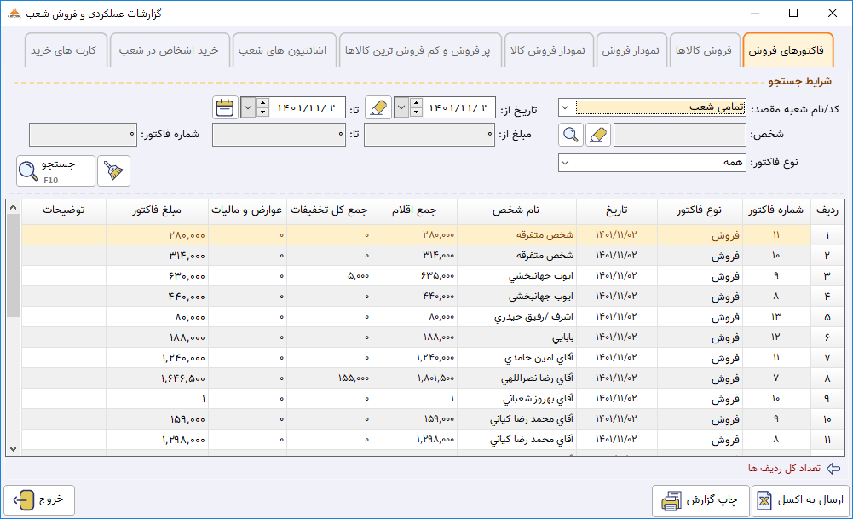
Task: Exit the window via the خروج button
Action: (x=39, y=500)
